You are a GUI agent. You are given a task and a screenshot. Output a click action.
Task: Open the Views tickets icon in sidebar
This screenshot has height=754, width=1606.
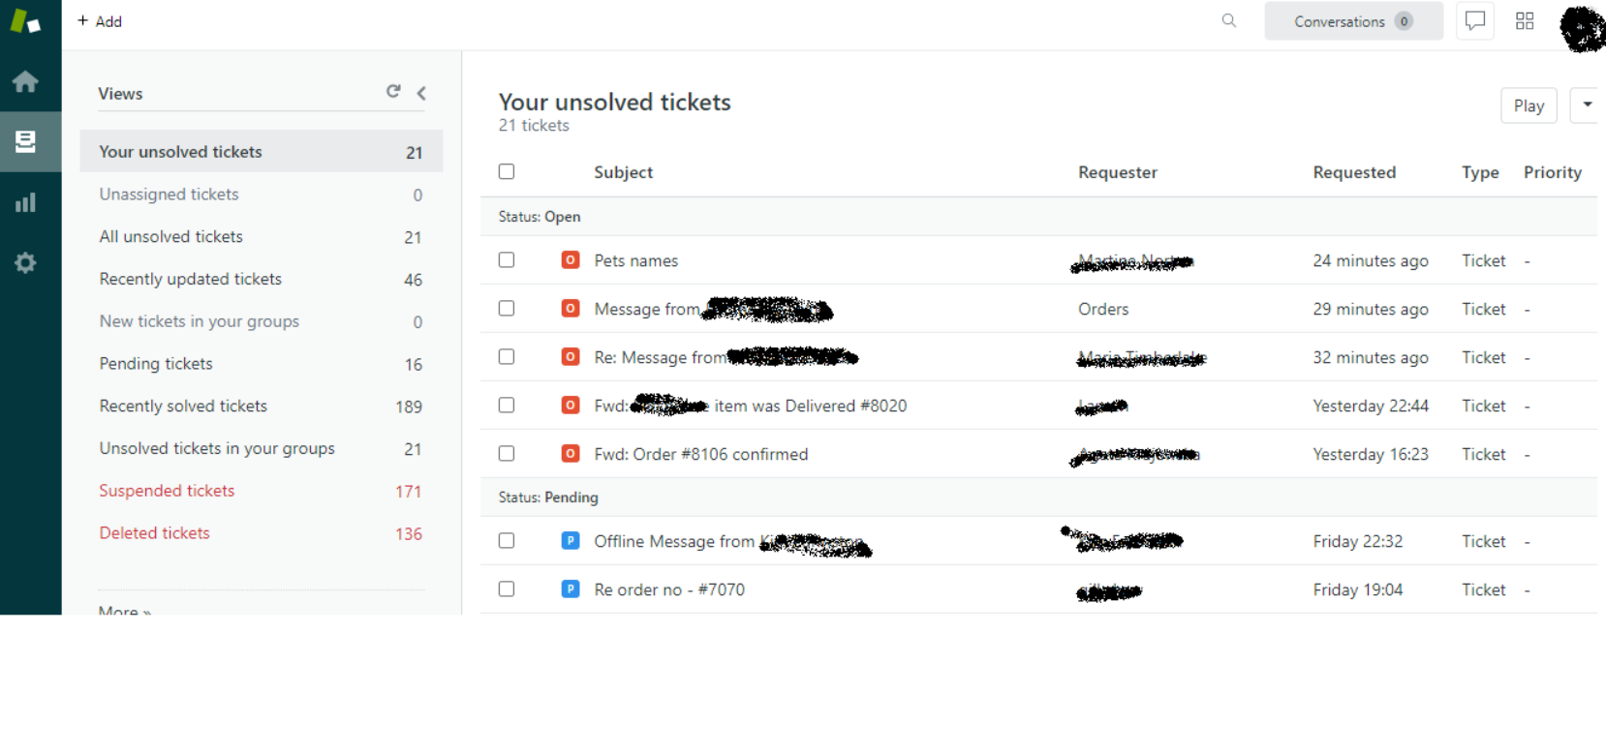point(26,142)
